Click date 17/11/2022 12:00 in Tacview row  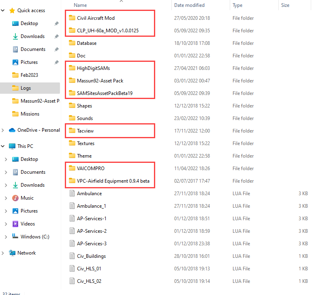pyautogui.click(x=192, y=131)
